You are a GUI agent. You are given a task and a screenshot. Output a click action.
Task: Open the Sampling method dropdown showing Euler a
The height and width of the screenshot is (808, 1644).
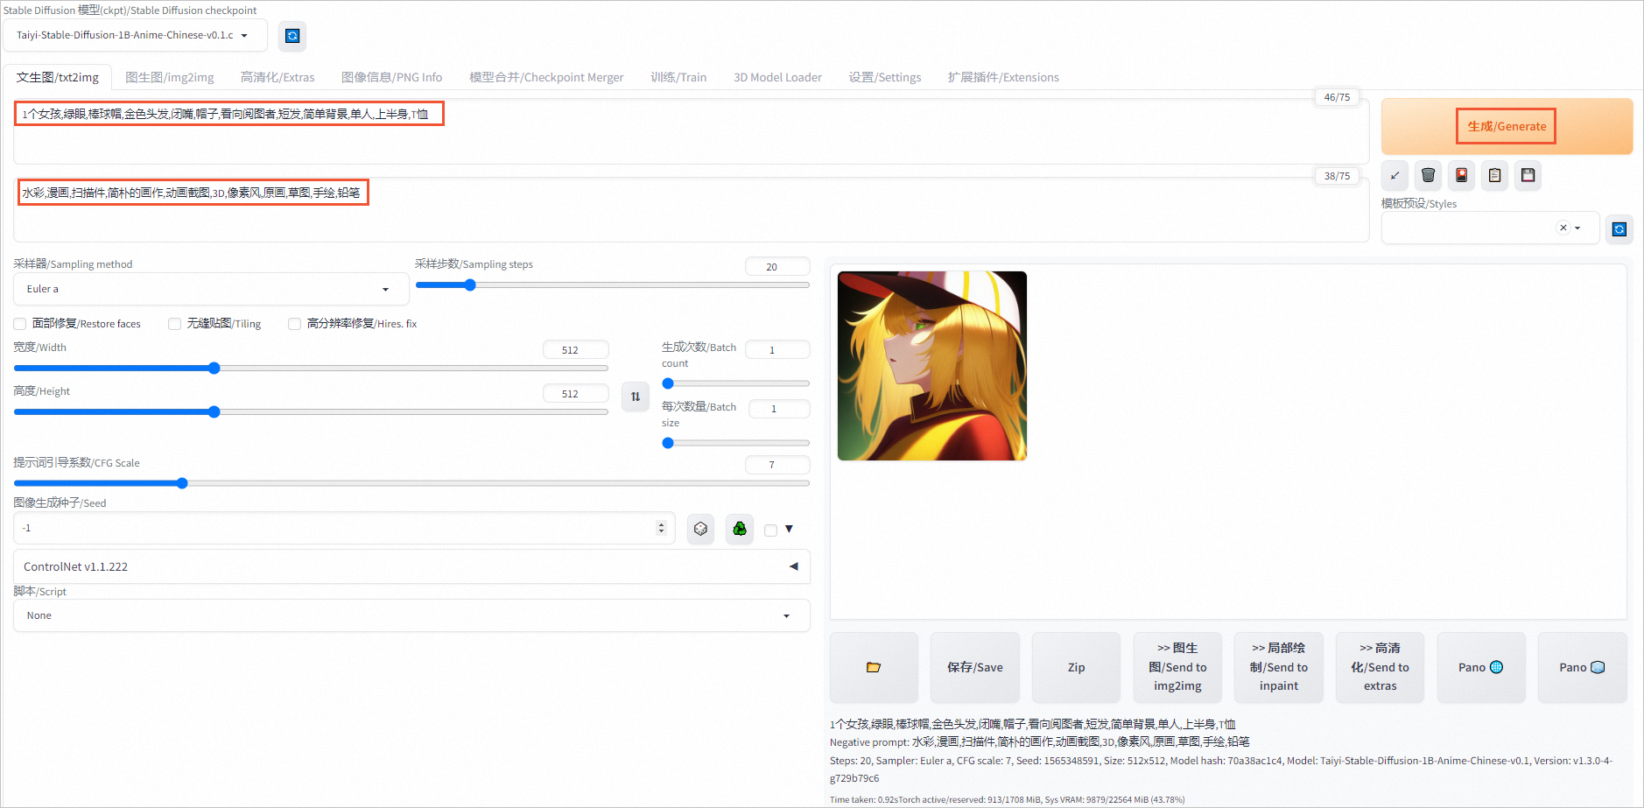click(210, 289)
